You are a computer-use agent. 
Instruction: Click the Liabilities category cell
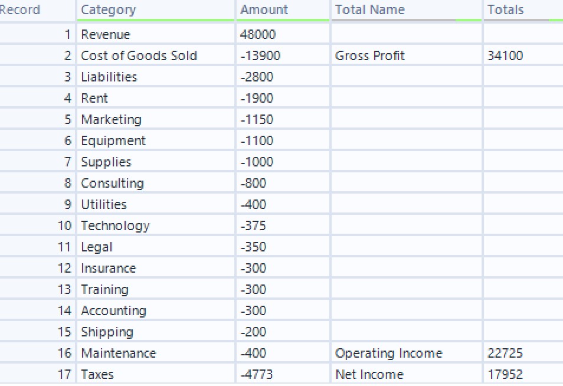click(x=109, y=77)
